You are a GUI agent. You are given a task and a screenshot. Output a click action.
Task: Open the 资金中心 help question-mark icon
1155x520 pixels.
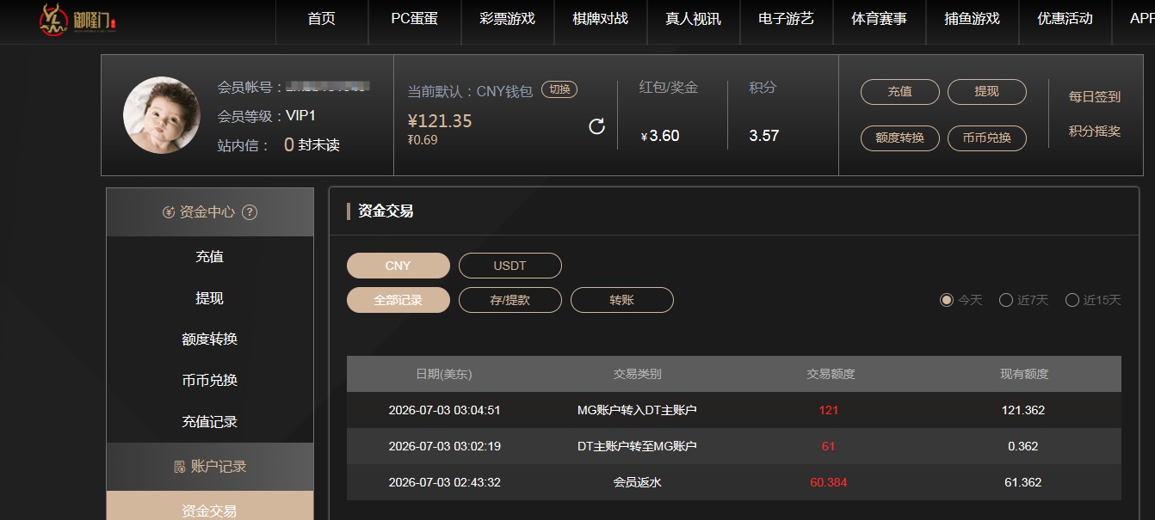(x=250, y=212)
